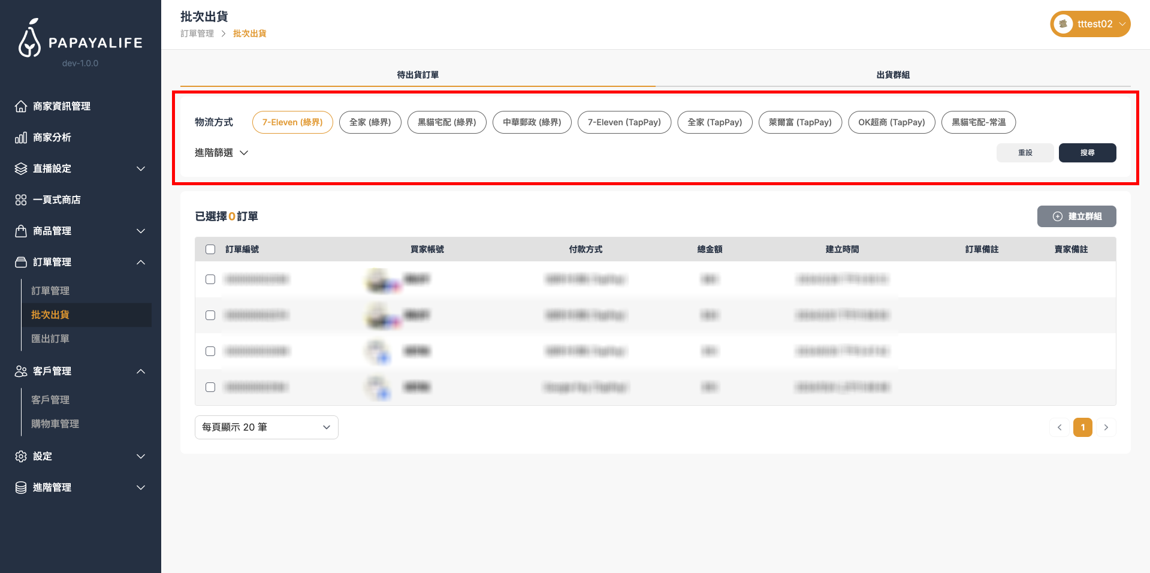Check the select-all orders header checkbox
This screenshot has width=1150, height=573.
210,249
